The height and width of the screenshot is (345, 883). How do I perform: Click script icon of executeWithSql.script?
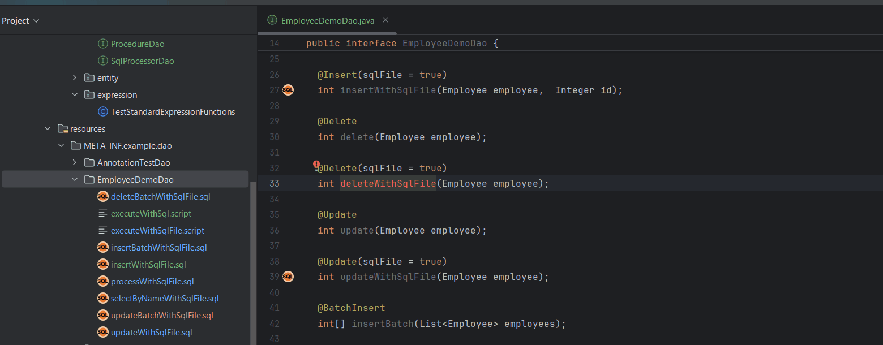point(102,213)
